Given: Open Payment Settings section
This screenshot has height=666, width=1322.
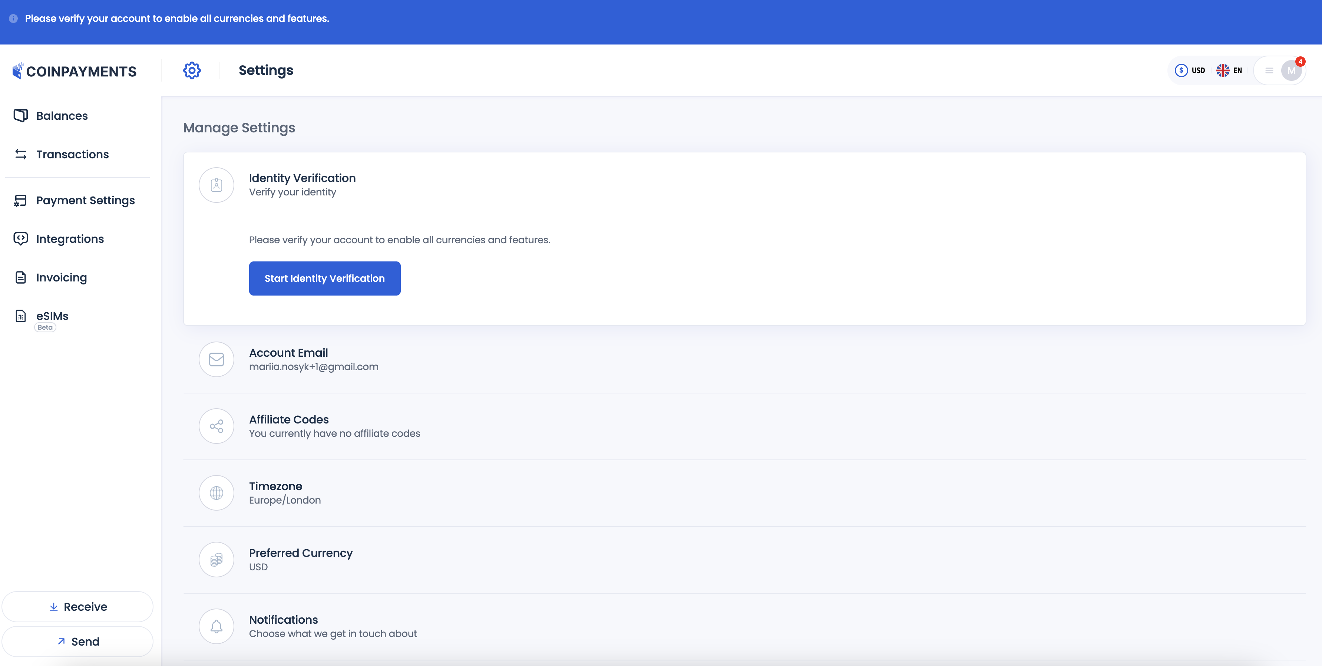Looking at the screenshot, I should tap(85, 200).
